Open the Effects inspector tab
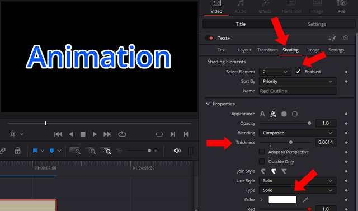The image size is (358, 211). click(265, 7)
